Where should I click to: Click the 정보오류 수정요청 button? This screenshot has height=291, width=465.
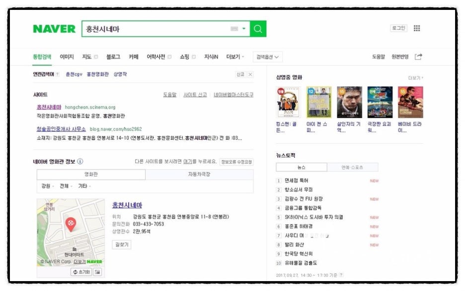pyautogui.click(x=236, y=162)
